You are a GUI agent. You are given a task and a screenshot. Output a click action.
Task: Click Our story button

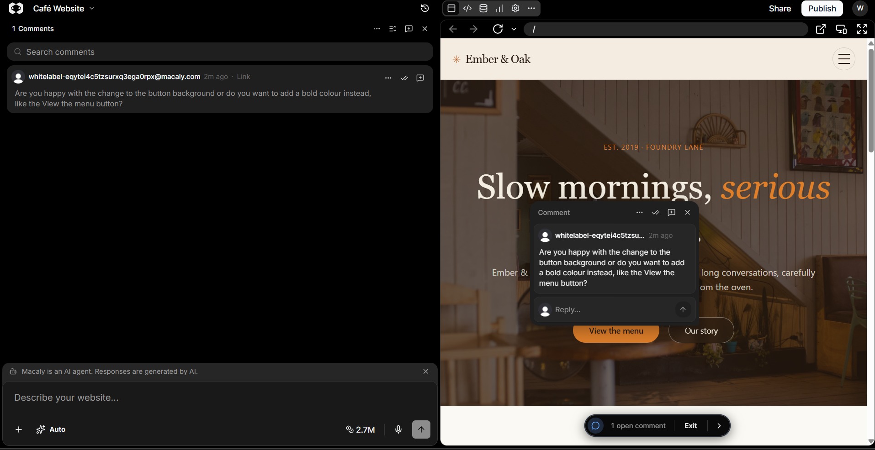701,331
